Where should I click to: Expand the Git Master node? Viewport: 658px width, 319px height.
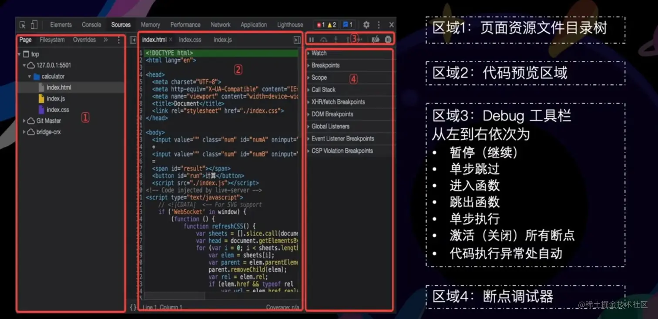tap(24, 121)
